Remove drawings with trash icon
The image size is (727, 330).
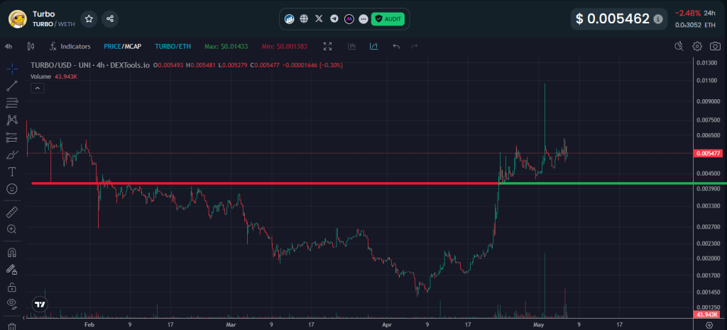coord(12,326)
